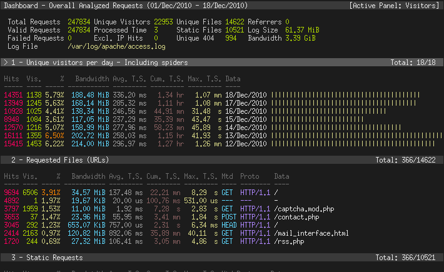Click the 13/Dec/2010 bar graph

pyautogui.click(x=356, y=136)
